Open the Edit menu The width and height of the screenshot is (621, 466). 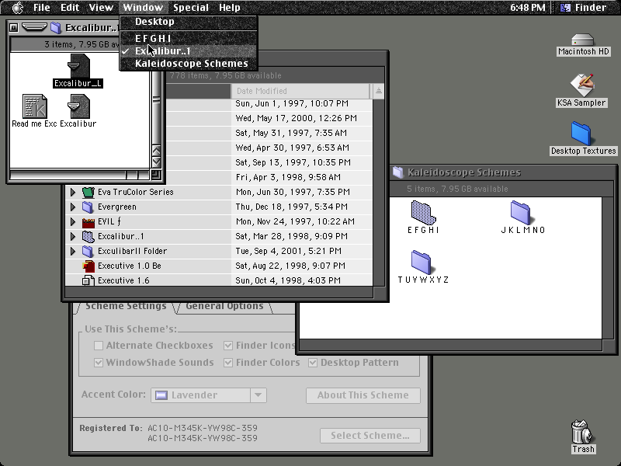click(x=70, y=8)
